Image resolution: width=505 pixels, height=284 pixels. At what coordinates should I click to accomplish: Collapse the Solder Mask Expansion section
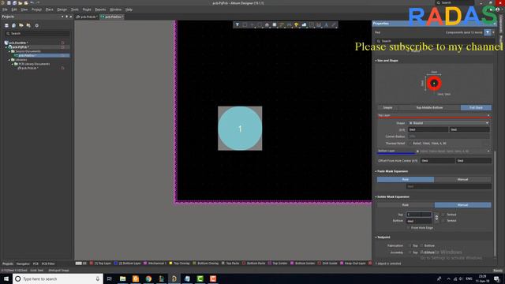[376, 196]
